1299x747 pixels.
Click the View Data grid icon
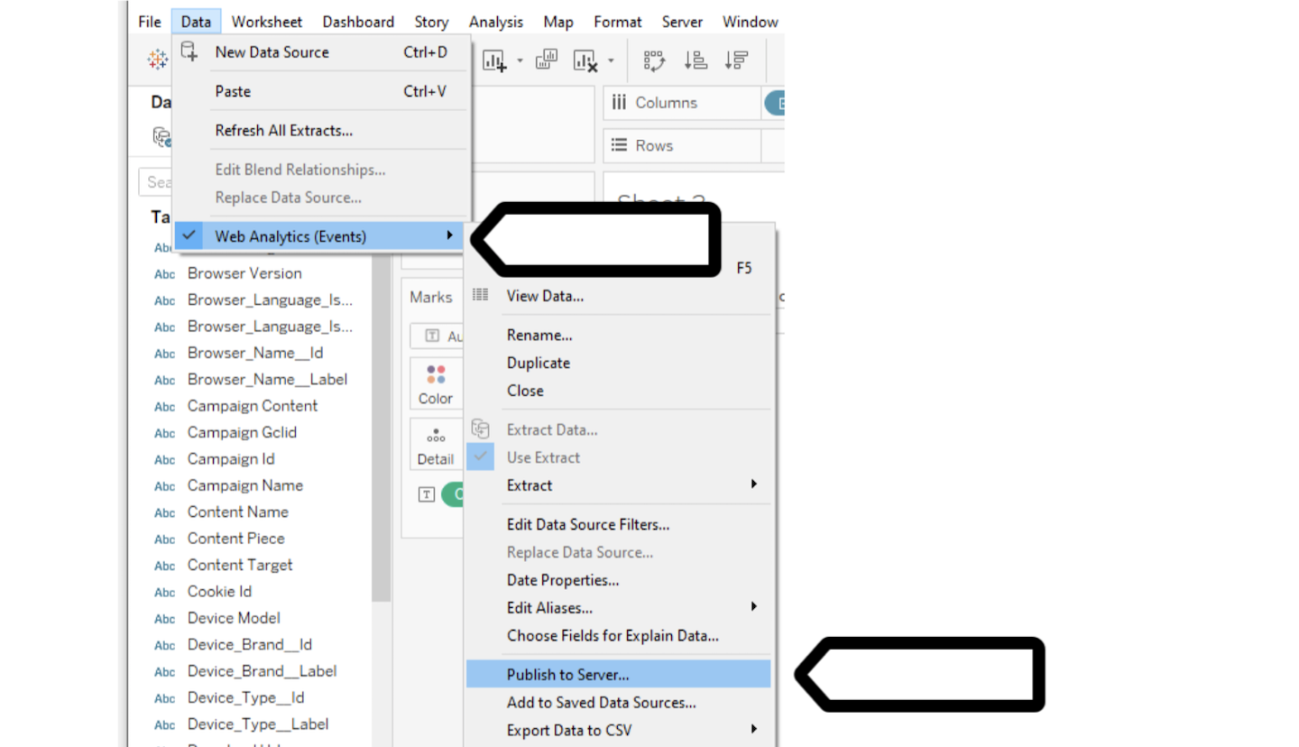(x=481, y=295)
